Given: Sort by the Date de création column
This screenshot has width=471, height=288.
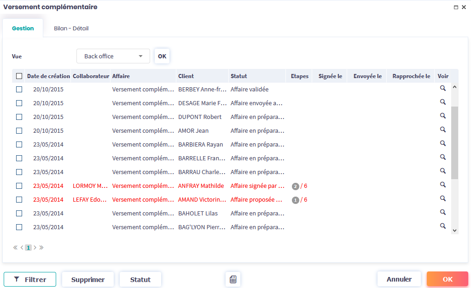Looking at the screenshot, I should [x=48, y=76].
